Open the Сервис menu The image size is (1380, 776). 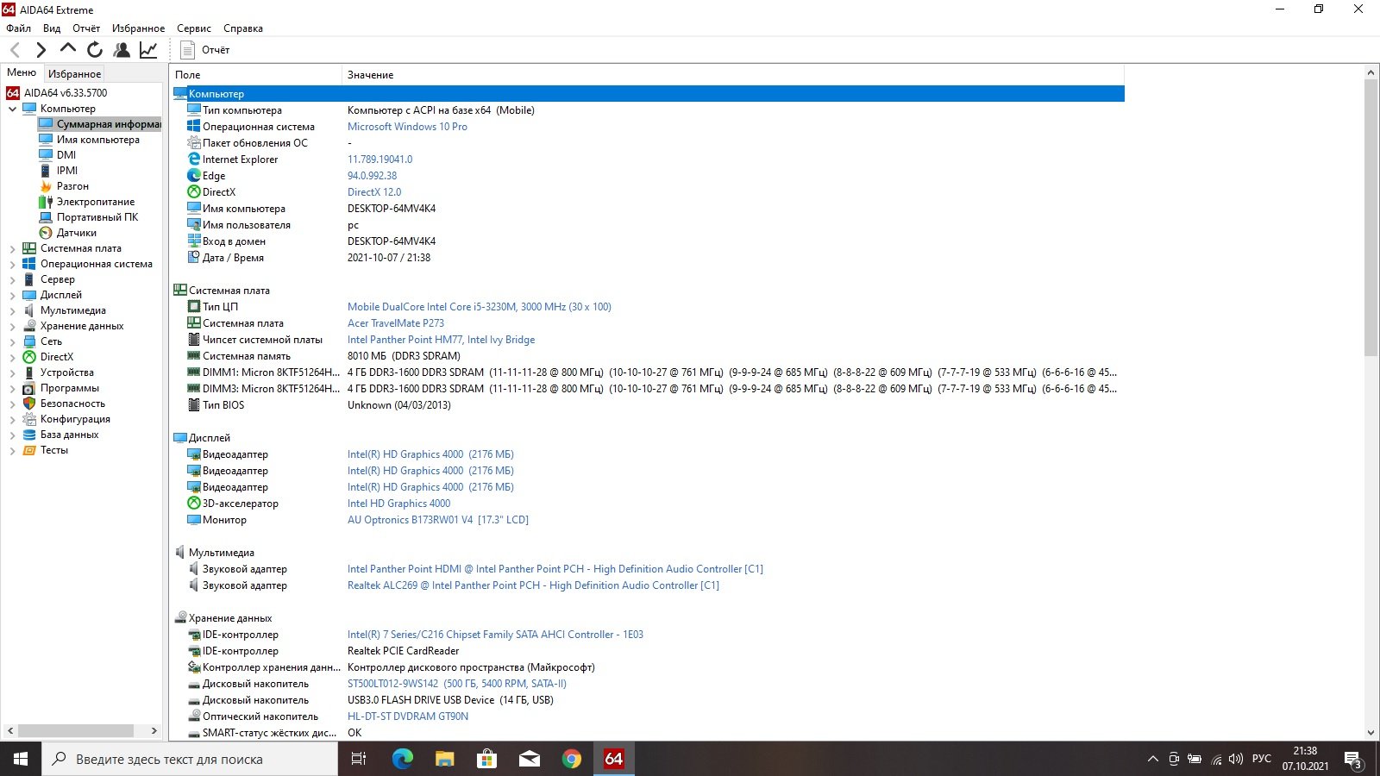coord(193,28)
